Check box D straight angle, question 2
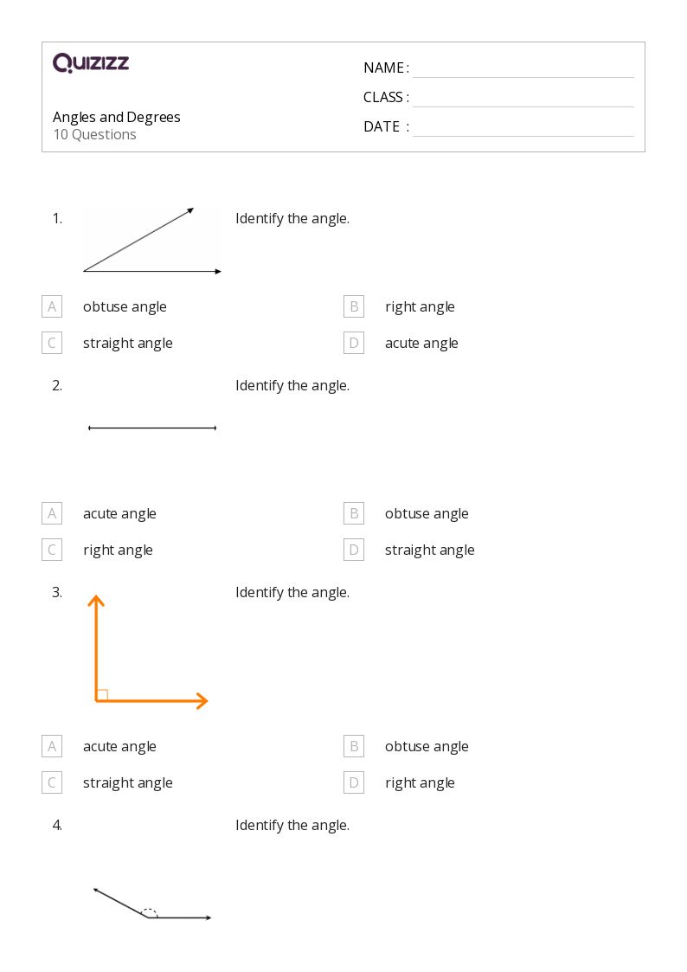This screenshot has width=687, height=972. coord(354,550)
